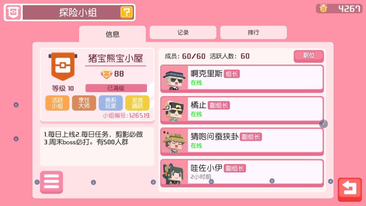Click the group announcement text box
The width and height of the screenshot is (366, 206).
[97, 147]
